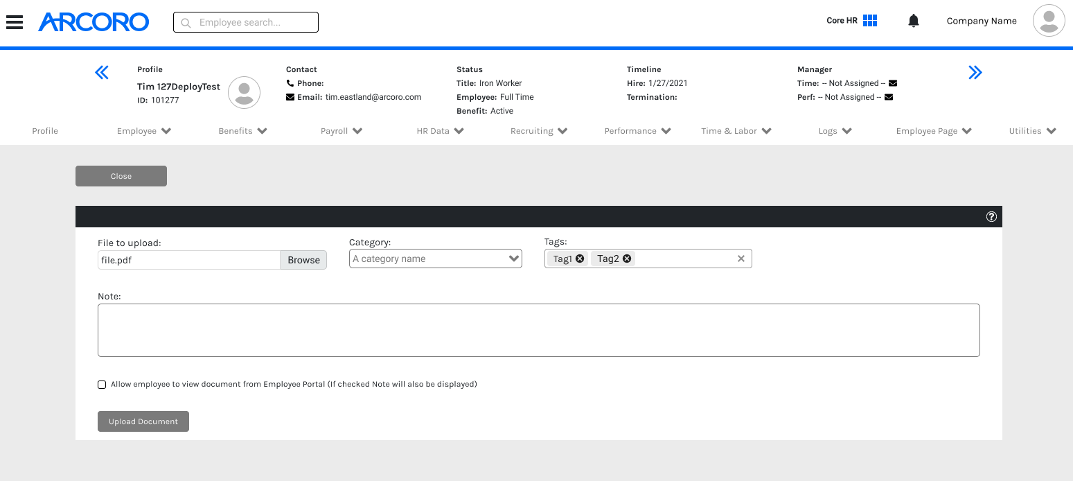Go to previous employee with double-left arrows
The image size is (1073, 481).
pos(102,72)
